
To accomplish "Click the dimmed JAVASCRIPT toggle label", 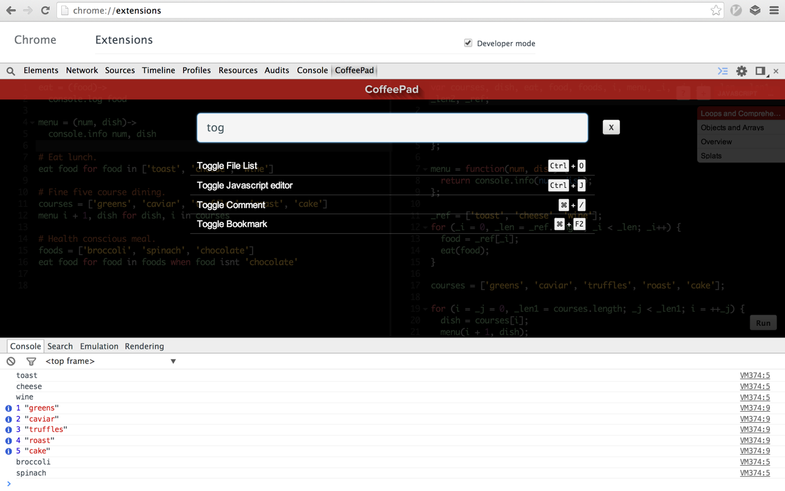I will pos(737,94).
